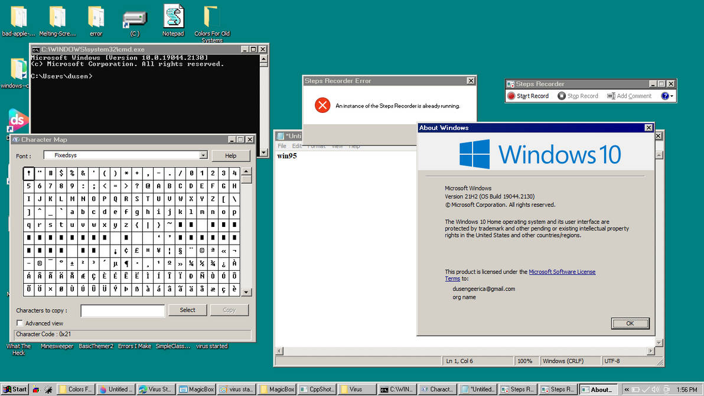Click the blue help icon in Steps Recorder
This screenshot has width=704, height=396.
point(665,96)
